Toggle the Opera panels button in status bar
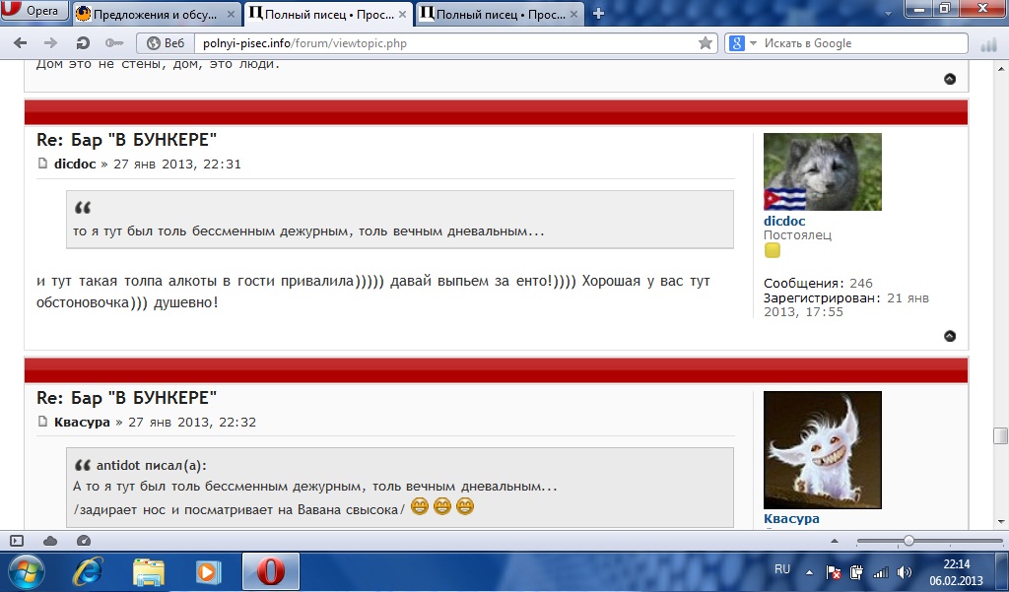1009x592 pixels. tap(17, 541)
